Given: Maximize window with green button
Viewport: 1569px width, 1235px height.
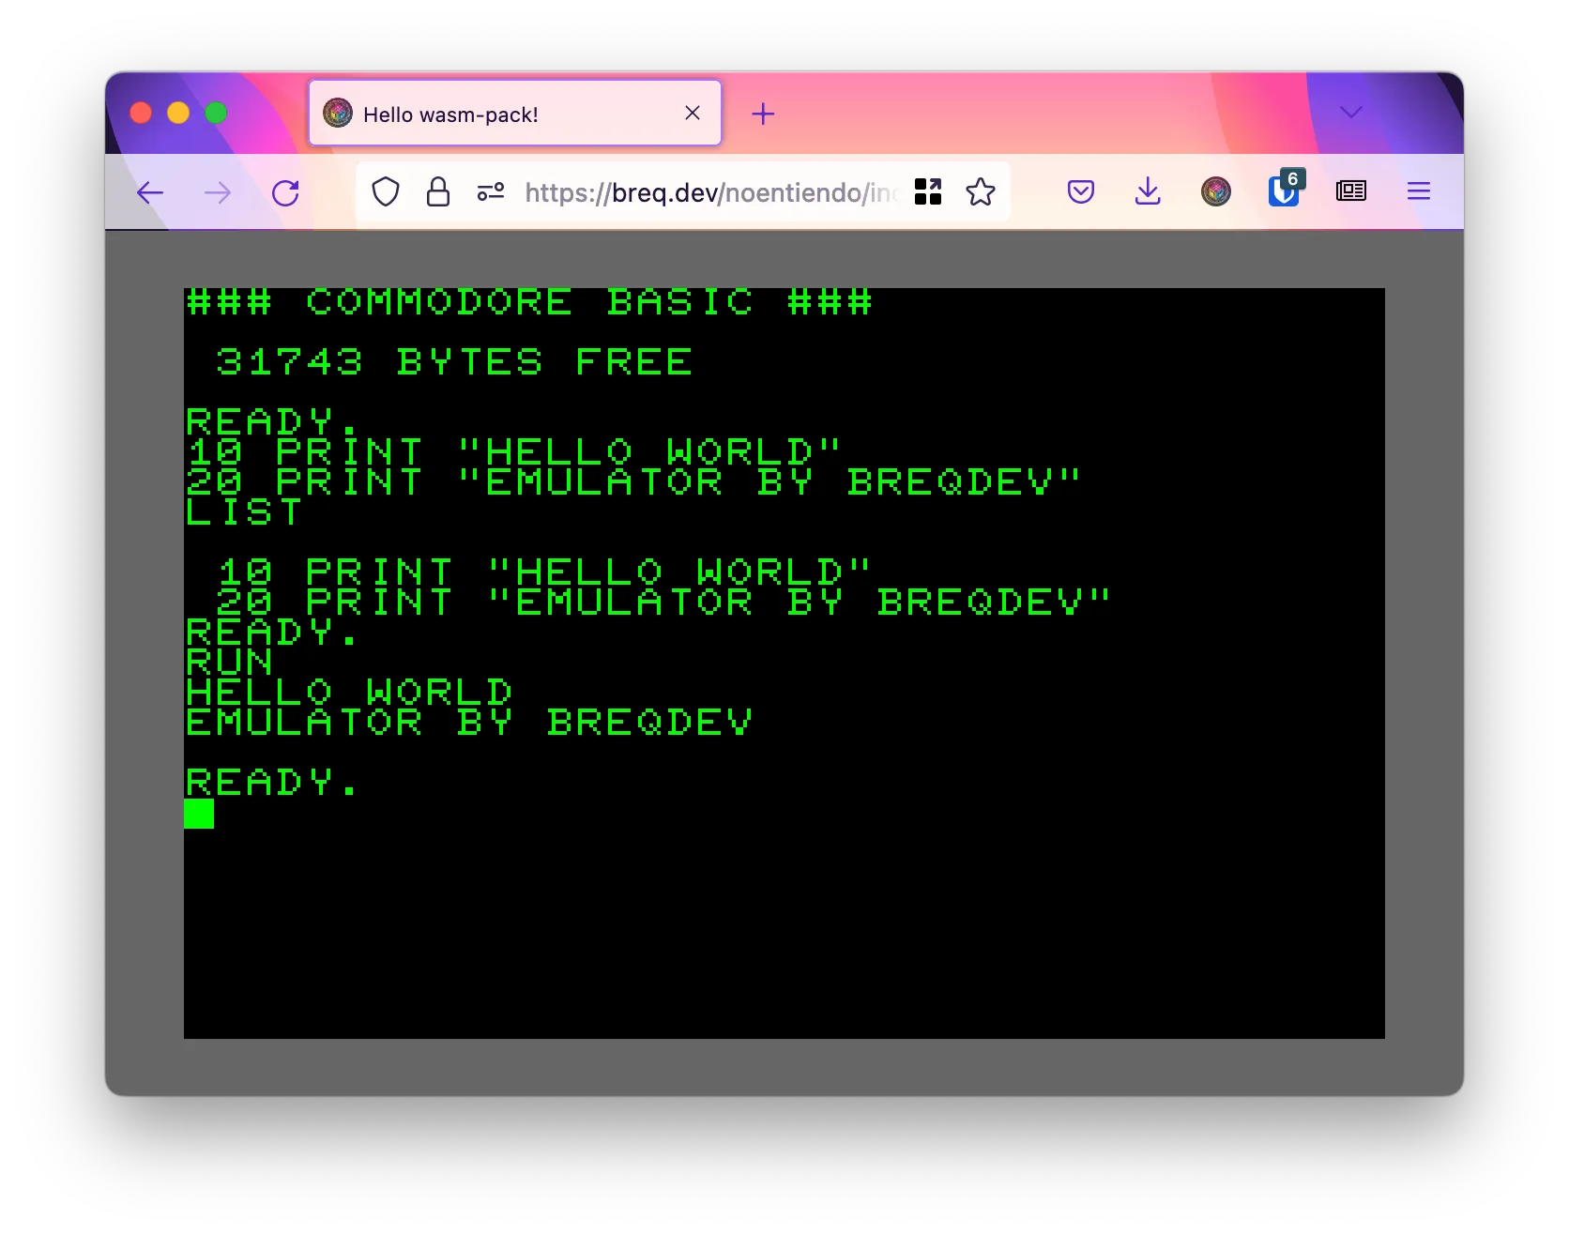Looking at the screenshot, I should click(216, 114).
